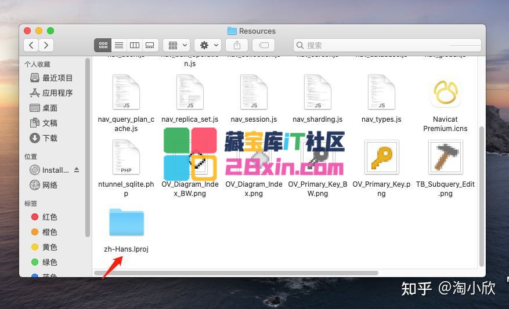The width and height of the screenshot is (509, 309).
Task: Select the 橙色 orange tag
Action: coord(45,232)
